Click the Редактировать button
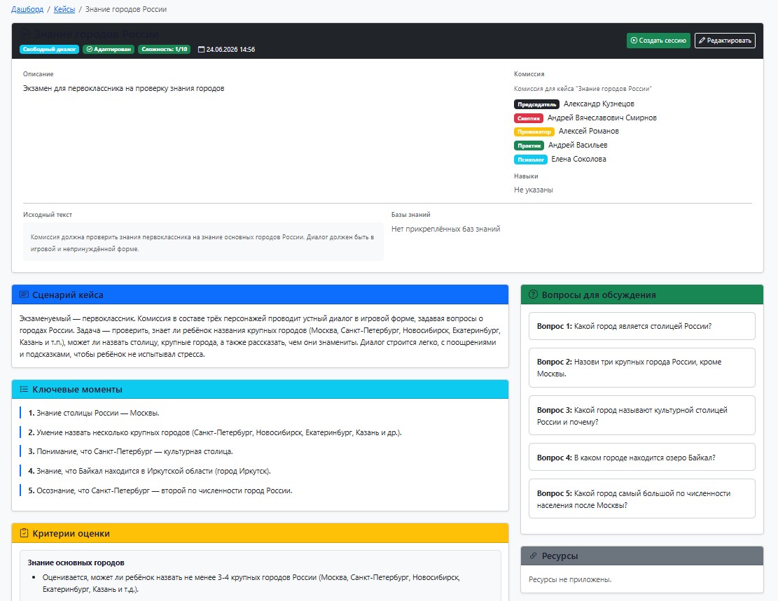Viewport: 778px width, 601px height. pos(725,41)
